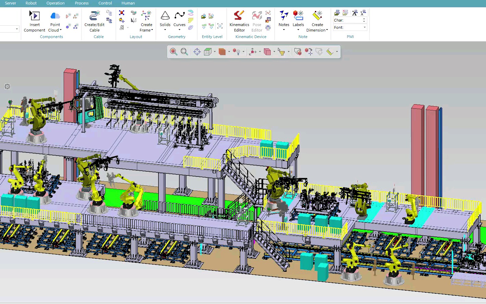Open the ruler measurement dropdown arrow
The width and height of the screenshot is (486, 304).
click(x=337, y=52)
